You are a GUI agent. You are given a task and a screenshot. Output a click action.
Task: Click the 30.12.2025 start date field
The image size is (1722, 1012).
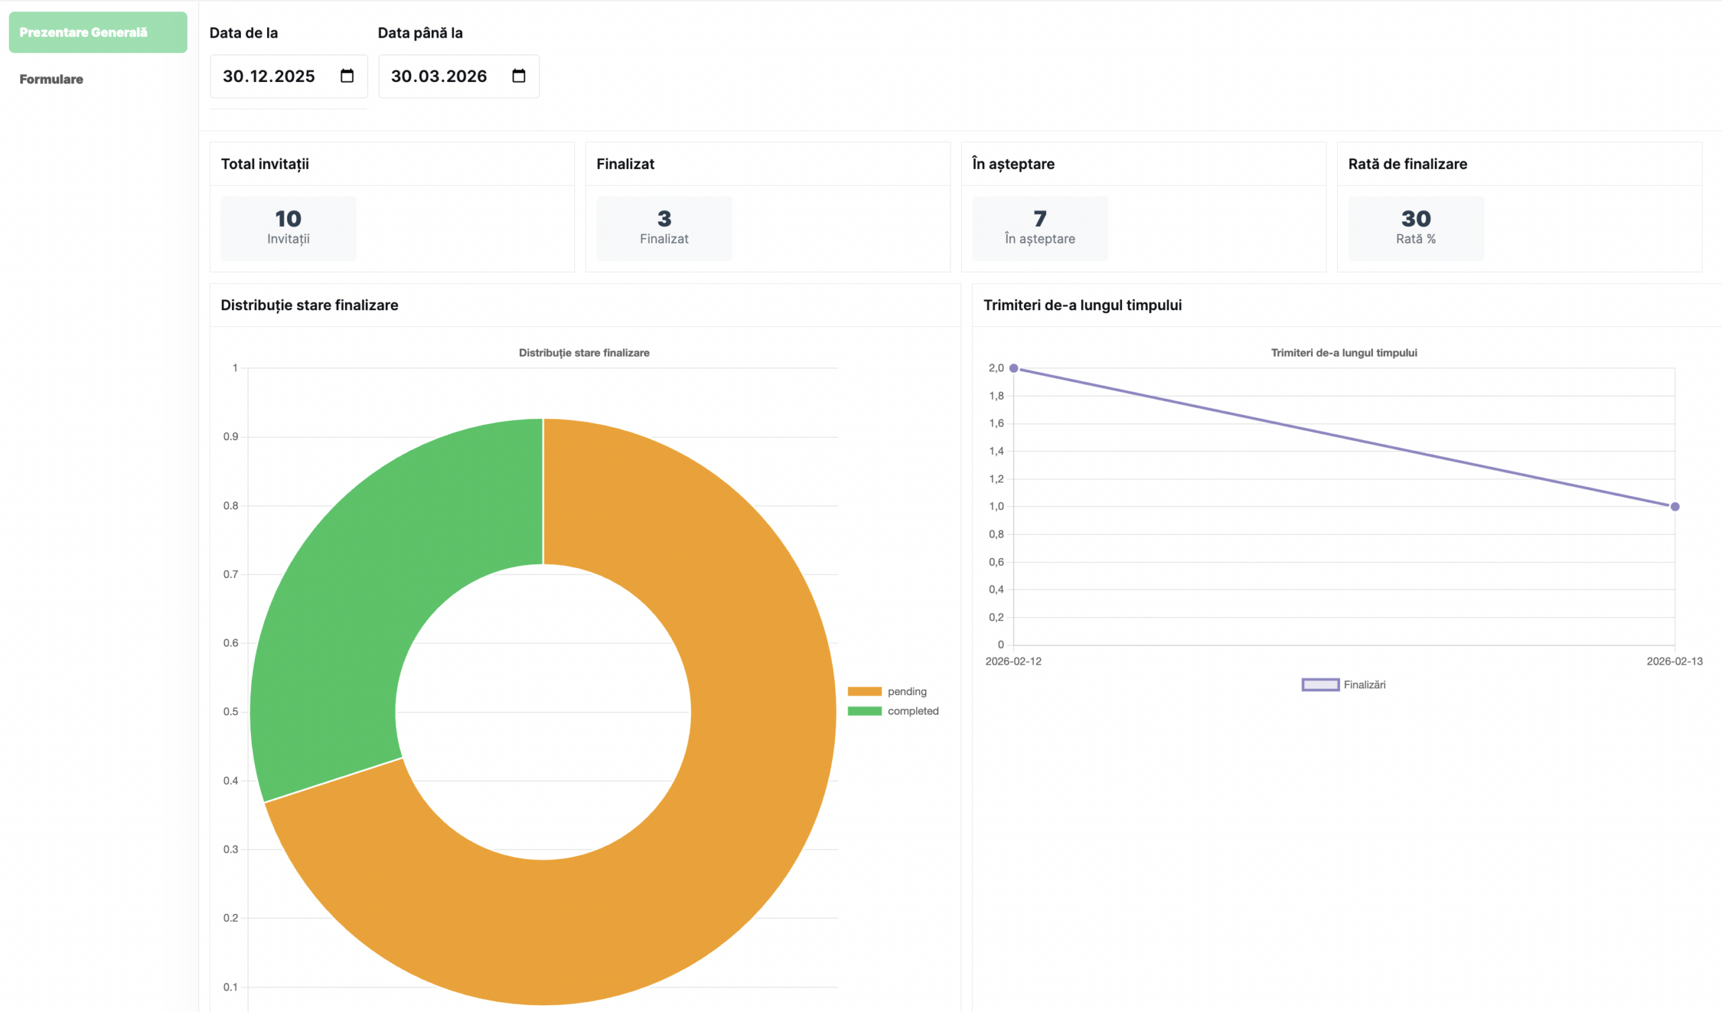point(289,77)
